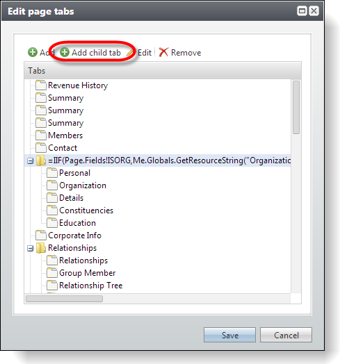The width and height of the screenshot is (340, 364).
Task: Cancel the Edit page tabs dialog
Action: pyautogui.click(x=286, y=335)
